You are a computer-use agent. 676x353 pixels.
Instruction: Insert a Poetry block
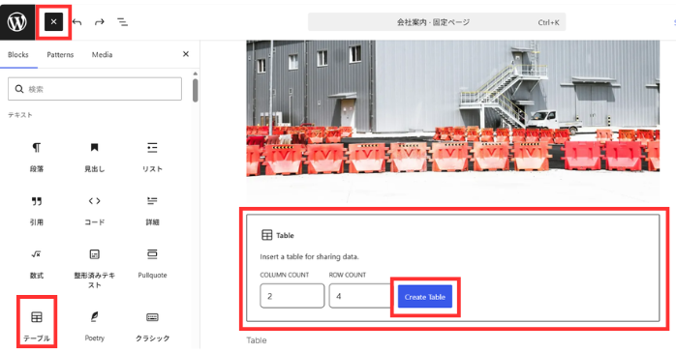tap(94, 326)
